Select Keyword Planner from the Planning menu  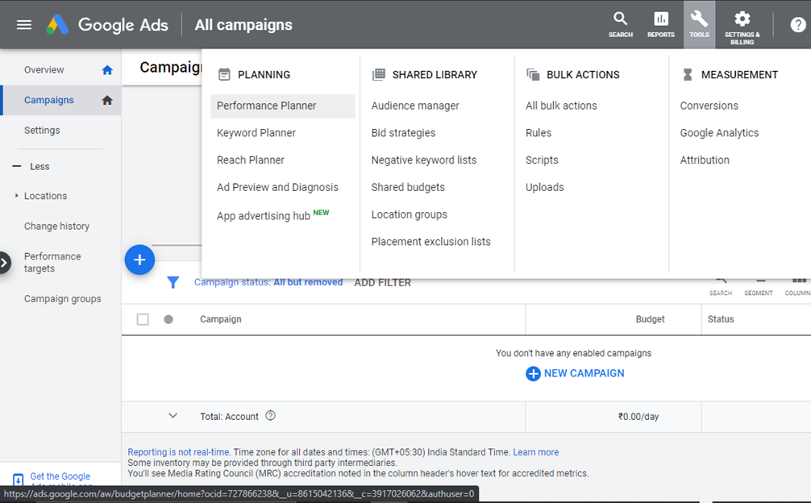coord(256,132)
